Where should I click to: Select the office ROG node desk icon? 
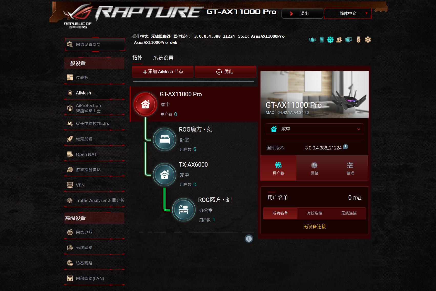184,210
